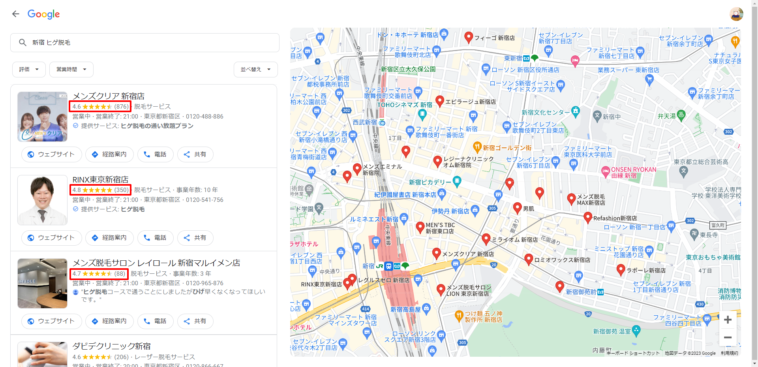Click the TOHOシネマズ 新宿 cinema marker
The image size is (758, 367).
point(422,115)
